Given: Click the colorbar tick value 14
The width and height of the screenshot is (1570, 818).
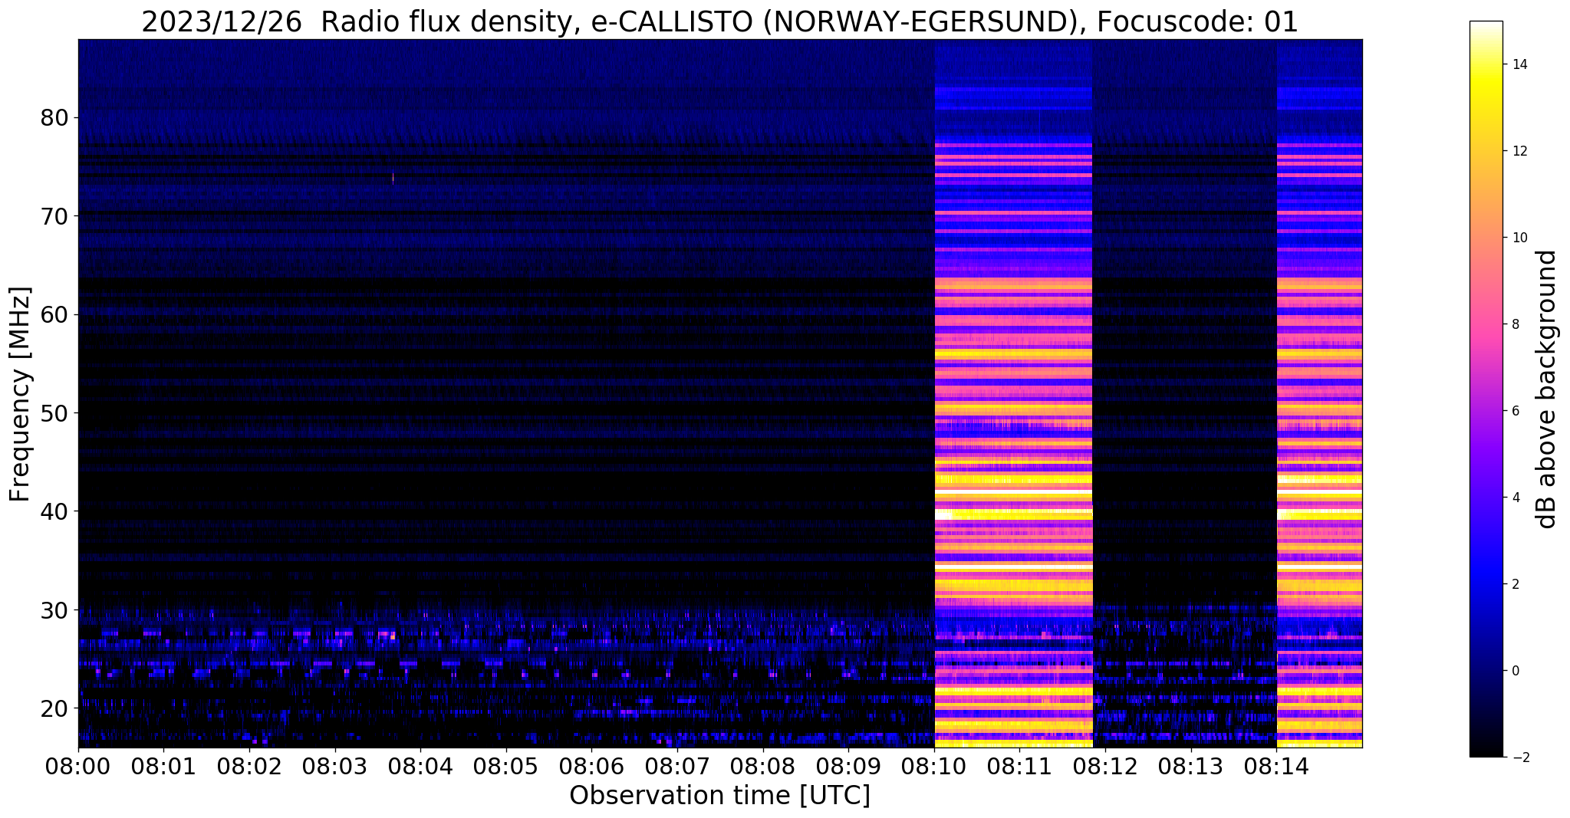Looking at the screenshot, I should pyautogui.click(x=1519, y=64).
